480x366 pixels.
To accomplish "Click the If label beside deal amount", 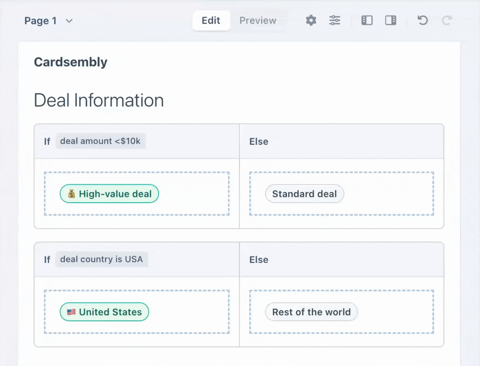I will point(47,142).
